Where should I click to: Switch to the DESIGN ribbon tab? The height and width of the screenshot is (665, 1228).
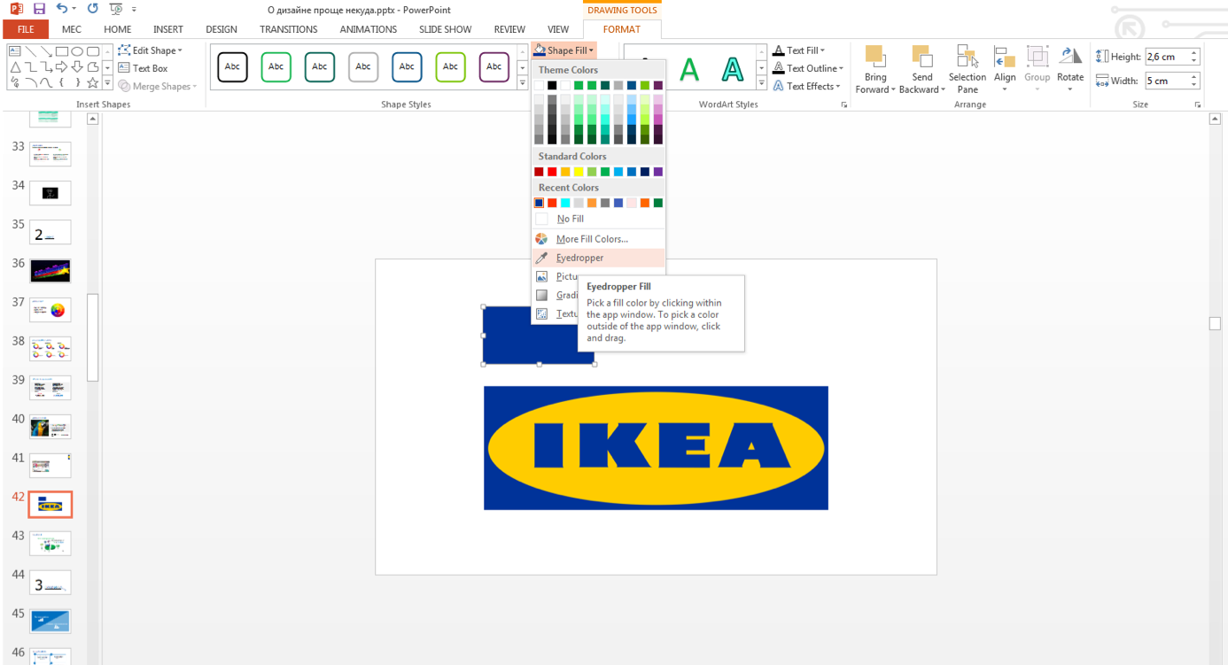[x=222, y=29]
